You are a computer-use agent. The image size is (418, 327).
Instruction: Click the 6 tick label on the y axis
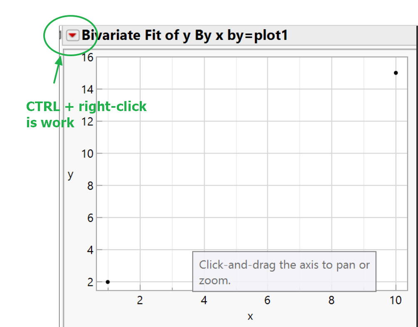[90, 218]
